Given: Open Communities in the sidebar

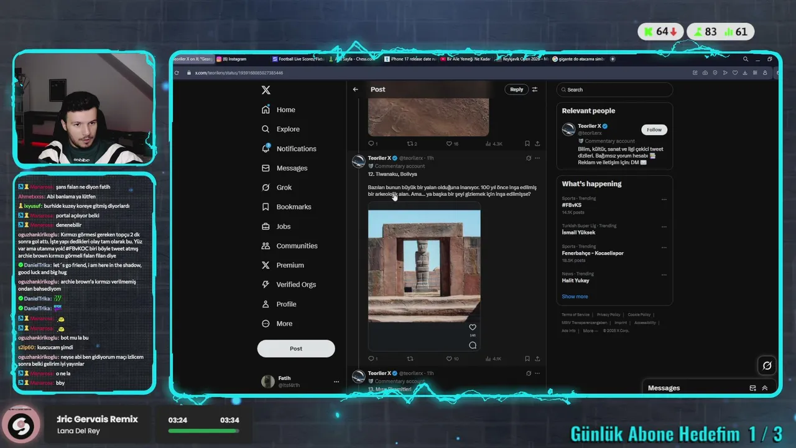Looking at the screenshot, I should (289, 246).
